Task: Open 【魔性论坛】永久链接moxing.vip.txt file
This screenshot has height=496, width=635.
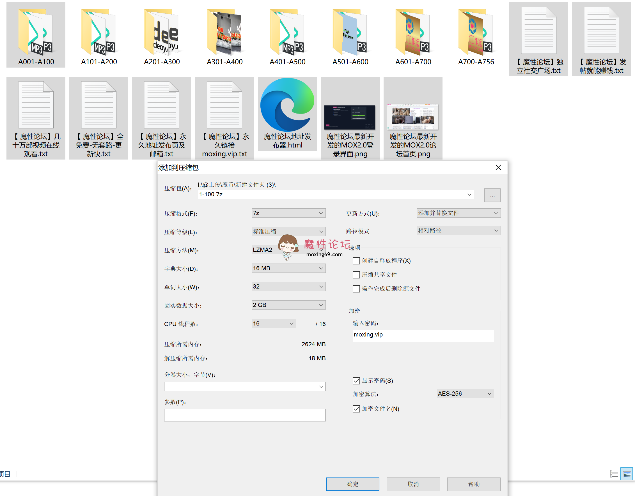Action: pyautogui.click(x=224, y=106)
